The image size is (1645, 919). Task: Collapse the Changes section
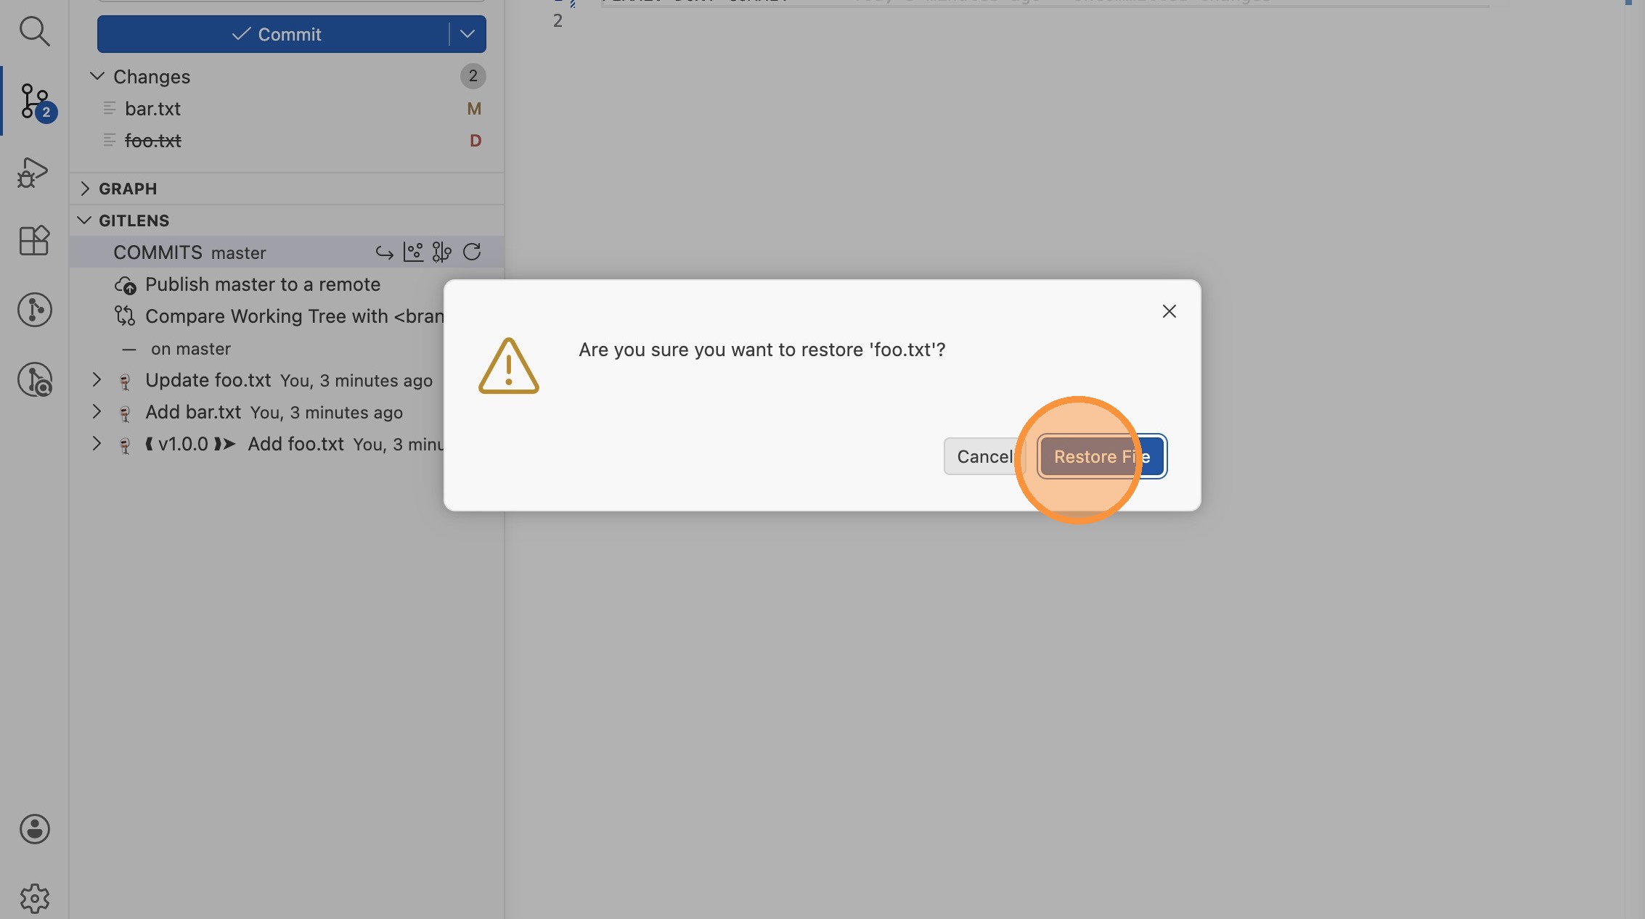click(97, 76)
